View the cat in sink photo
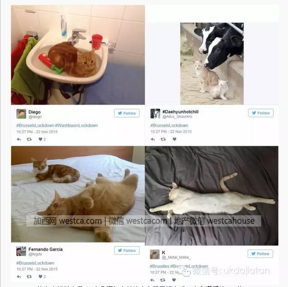The image size is (288, 287). tap(78, 55)
